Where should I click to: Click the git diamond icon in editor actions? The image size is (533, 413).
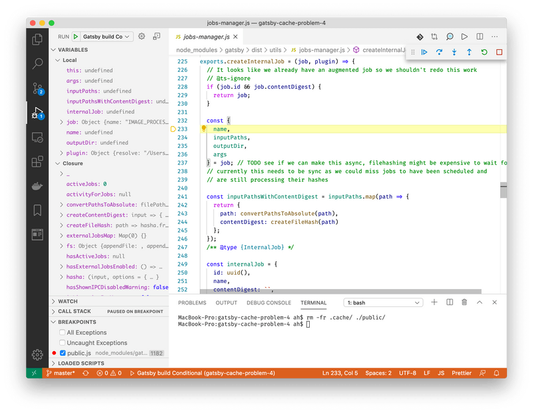click(x=420, y=37)
